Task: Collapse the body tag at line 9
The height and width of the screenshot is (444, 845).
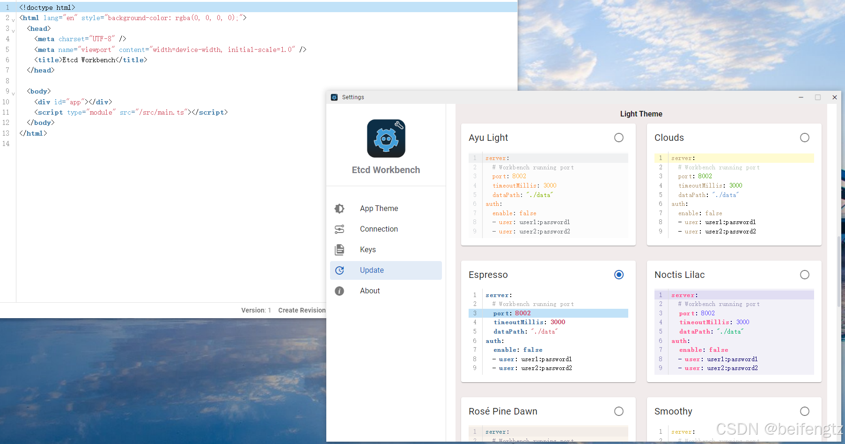Action: (13, 94)
